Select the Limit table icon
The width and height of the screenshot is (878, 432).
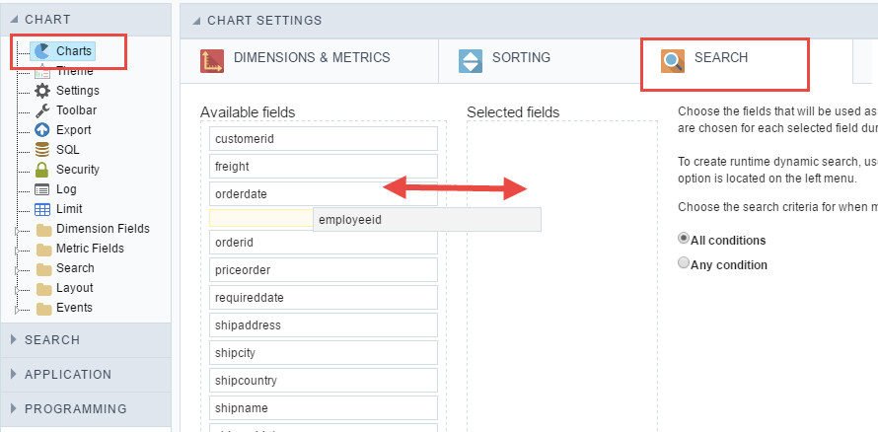(x=42, y=209)
